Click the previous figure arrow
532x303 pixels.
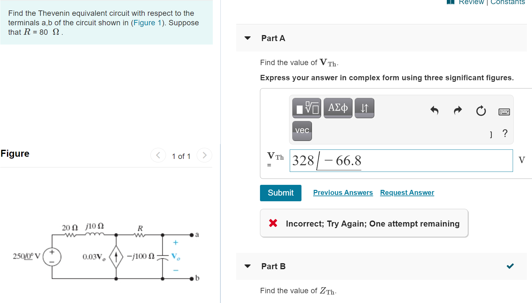tap(158, 155)
